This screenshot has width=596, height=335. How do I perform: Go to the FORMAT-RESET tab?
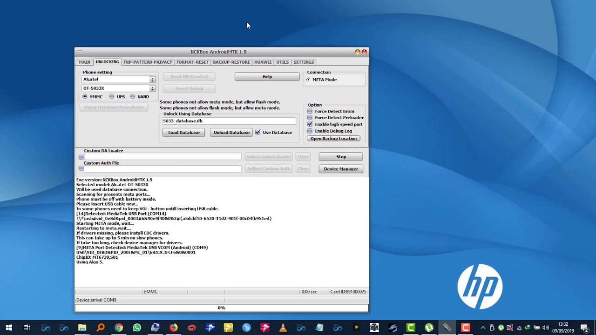click(192, 62)
